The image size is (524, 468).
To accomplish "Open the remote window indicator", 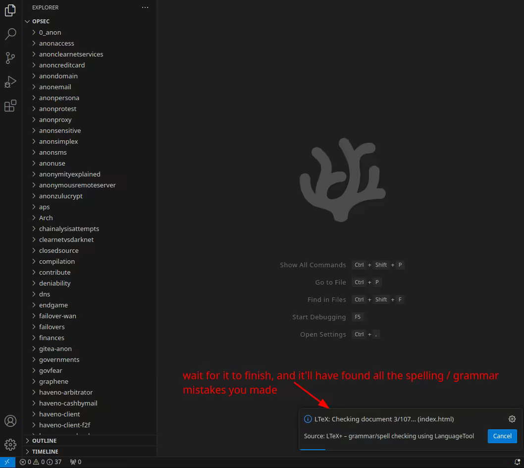I will (x=7, y=462).
